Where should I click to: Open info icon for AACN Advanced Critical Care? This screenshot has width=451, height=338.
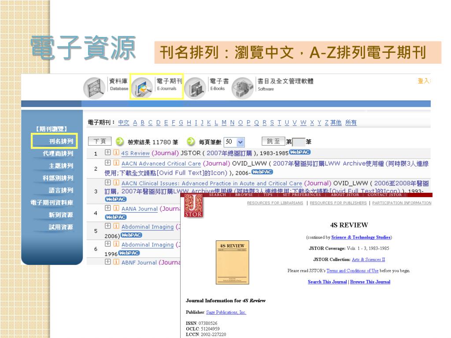pyautogui.click(x=116, y=163)
